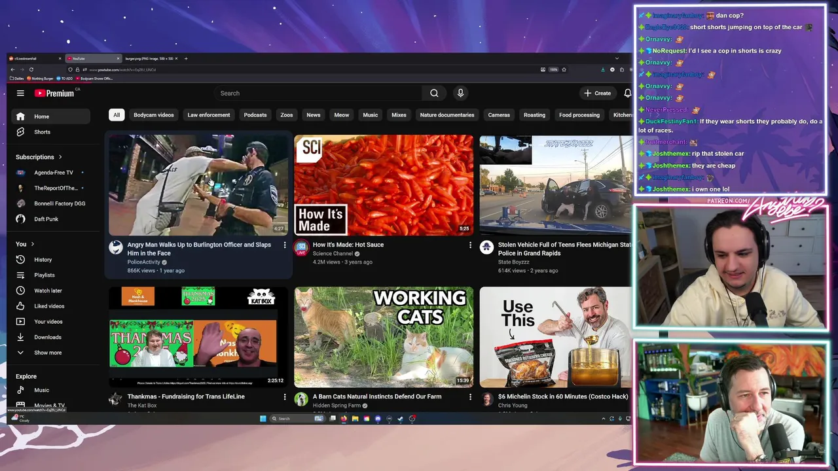Select Law enforcement filter chip

209,115
